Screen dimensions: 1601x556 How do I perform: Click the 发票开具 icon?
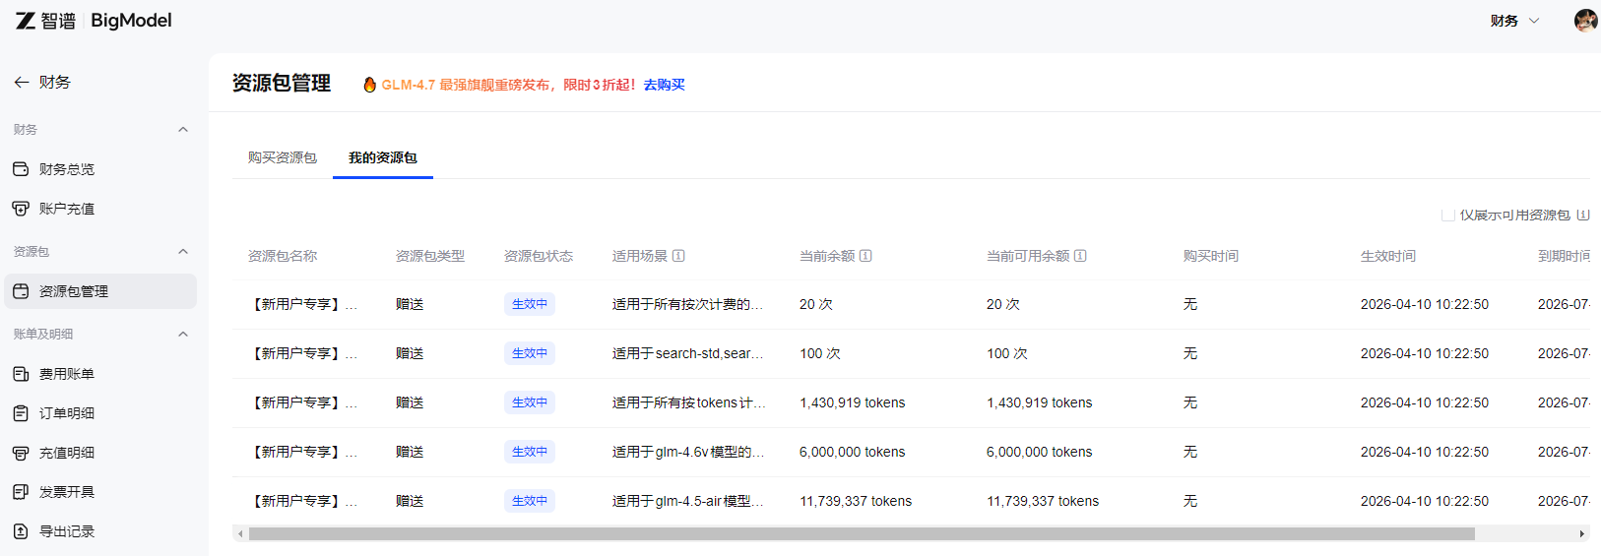pos(21,492)
